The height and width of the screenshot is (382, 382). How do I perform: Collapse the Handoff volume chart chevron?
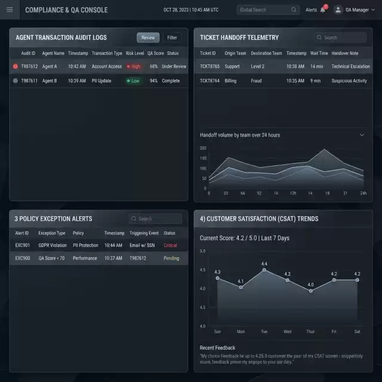coord(362,135)
